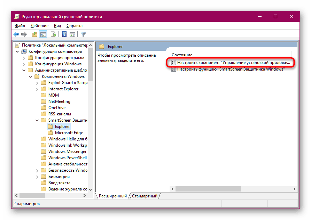
Task: Click the root Политика scroll icon
Action: (x=17, y=45)
